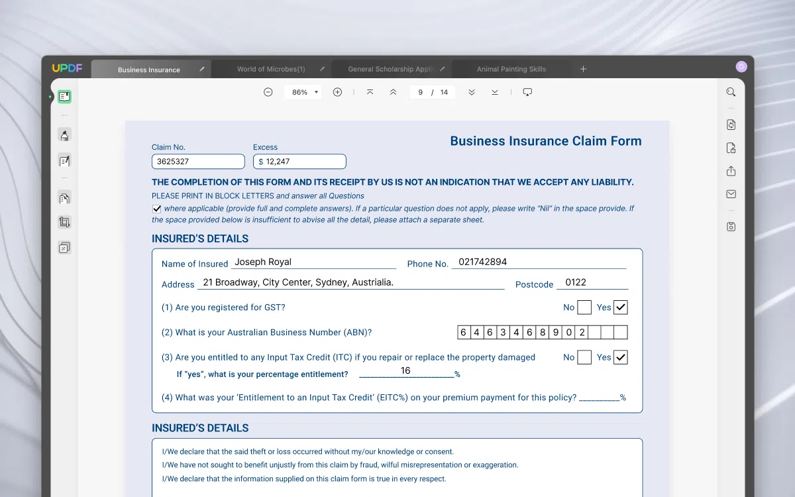Toggle the 'where applicable' checkbox
Screen dimensions: 795x497
(x=157, y=208)
